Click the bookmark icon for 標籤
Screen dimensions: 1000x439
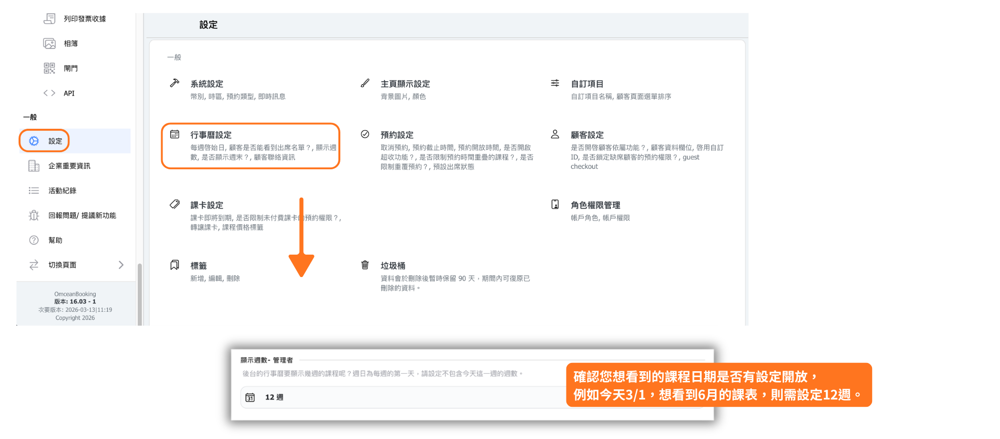point(174,265)
